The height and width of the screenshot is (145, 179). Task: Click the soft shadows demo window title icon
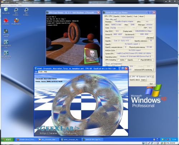coord(47,12)
